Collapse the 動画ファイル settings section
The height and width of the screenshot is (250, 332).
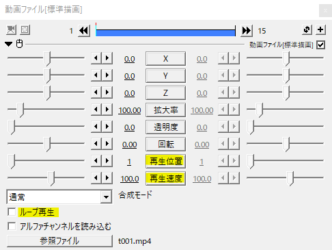tap(9, 44)
